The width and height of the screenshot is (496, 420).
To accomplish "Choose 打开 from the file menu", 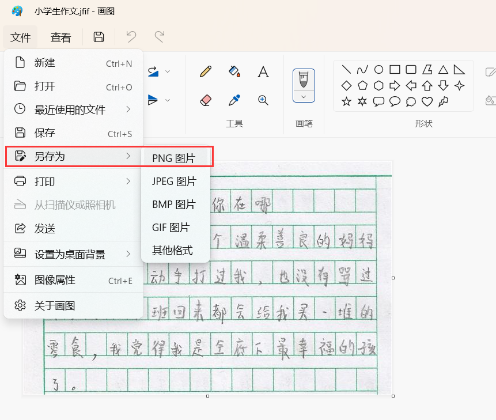I will point(73,86).
